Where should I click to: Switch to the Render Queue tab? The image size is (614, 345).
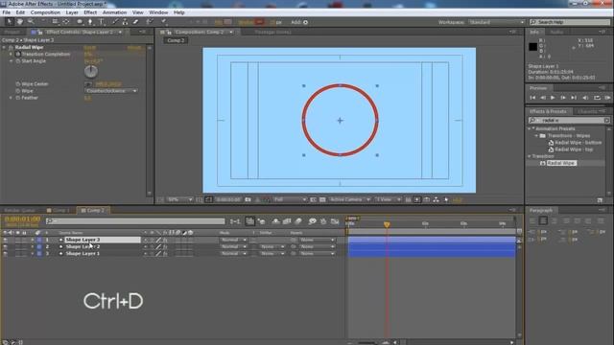click(x=20, y=211)
